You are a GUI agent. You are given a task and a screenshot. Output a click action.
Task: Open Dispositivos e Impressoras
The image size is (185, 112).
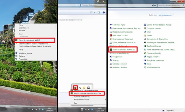click(122, 32)
